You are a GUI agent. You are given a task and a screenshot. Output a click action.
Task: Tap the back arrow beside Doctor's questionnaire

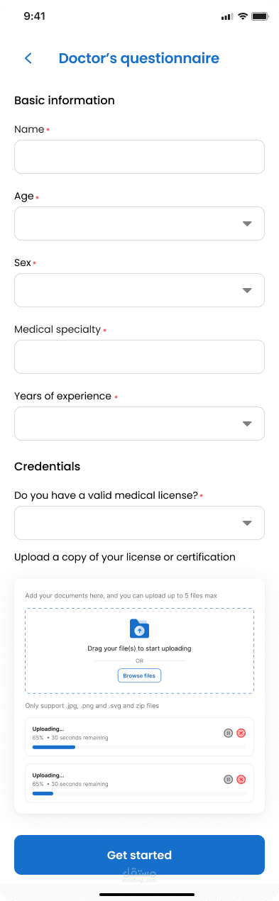pos(28,59)
